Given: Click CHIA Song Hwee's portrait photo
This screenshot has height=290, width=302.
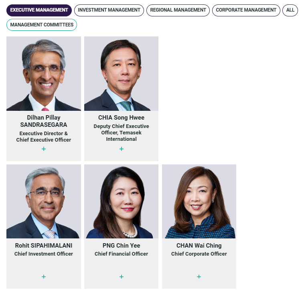Looking at the screenshot, I should [x=122, y=74].
